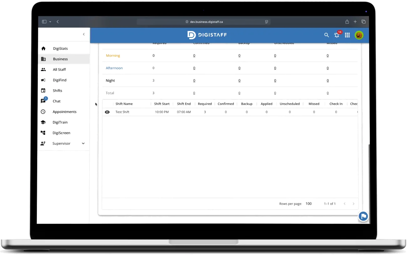Screen dimensions: 407x255
Task: Sort by Applied column header
Action: click(266, 104)
